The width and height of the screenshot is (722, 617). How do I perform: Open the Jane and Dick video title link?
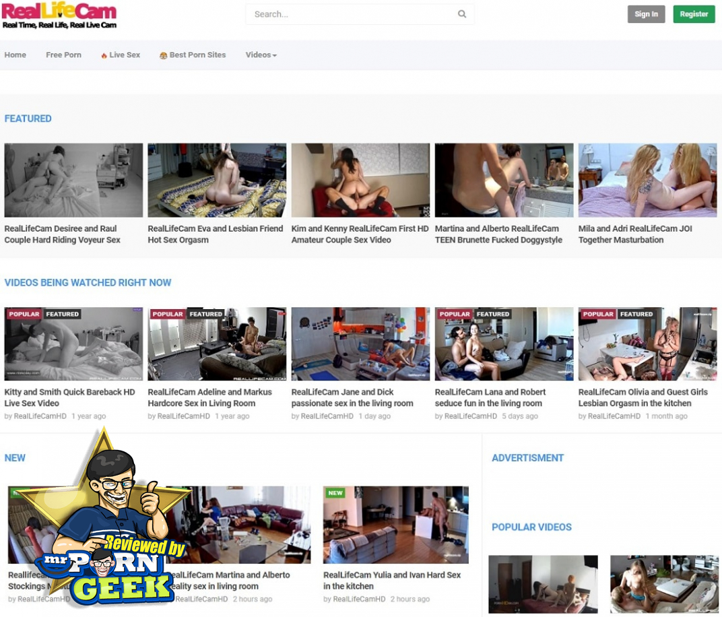(352, 397)
